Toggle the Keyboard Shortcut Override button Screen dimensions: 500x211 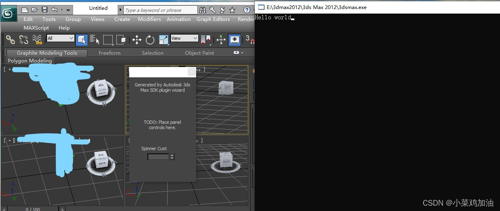pyautogui.click(x=235, y=39)
